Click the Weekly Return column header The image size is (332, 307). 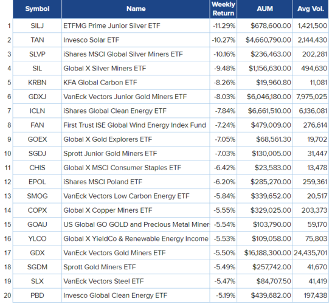tap(223, 9)
